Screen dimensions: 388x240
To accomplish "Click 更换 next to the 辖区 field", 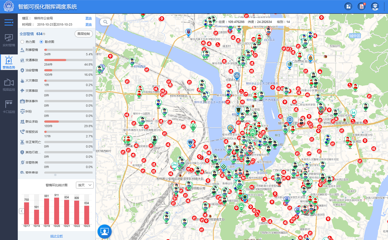I will [x=88, y=18].
